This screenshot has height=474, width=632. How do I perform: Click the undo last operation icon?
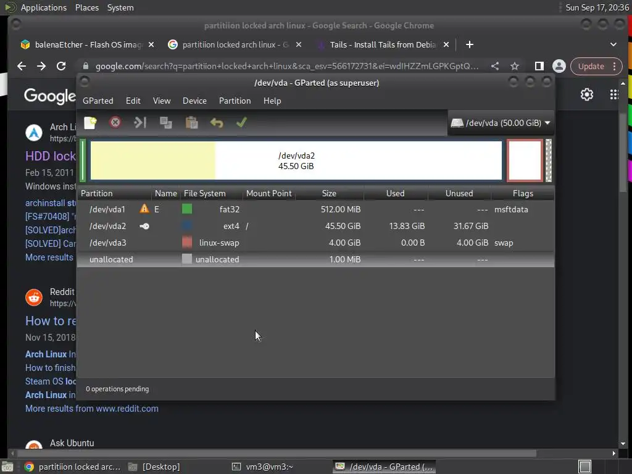coord(217,123)
